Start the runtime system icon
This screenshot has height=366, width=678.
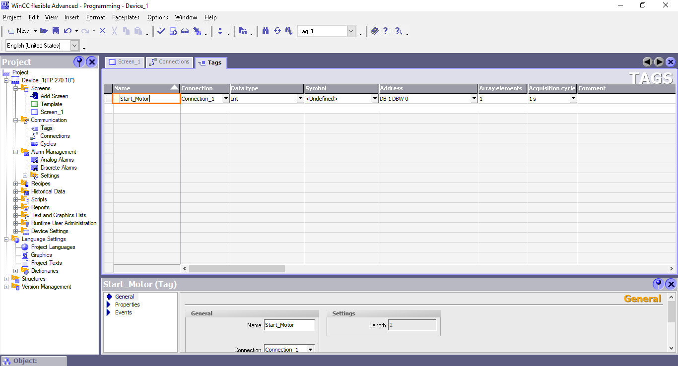pyautogui.click(x=173, y=31)
